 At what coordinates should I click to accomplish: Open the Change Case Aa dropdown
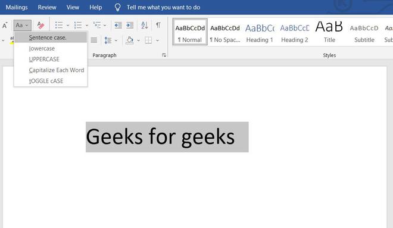click(x=22, y=25)
